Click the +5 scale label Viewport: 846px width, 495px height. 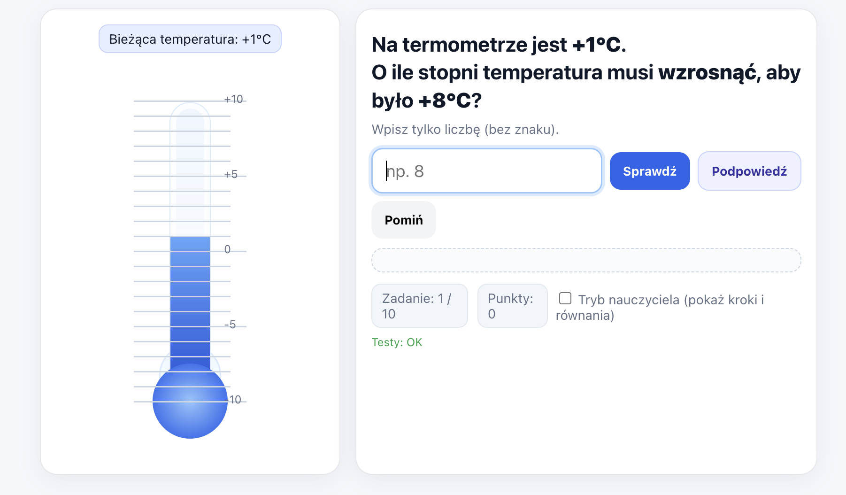point(231,174)
